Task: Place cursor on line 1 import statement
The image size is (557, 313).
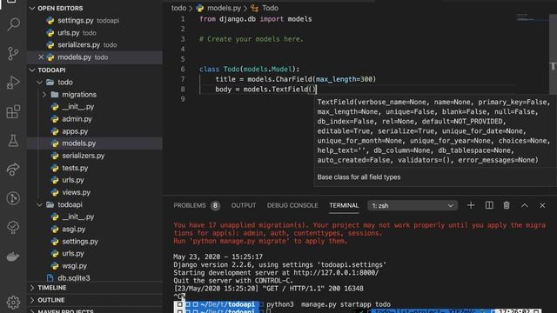Action: pyautogui.click(x=255, y=19)
